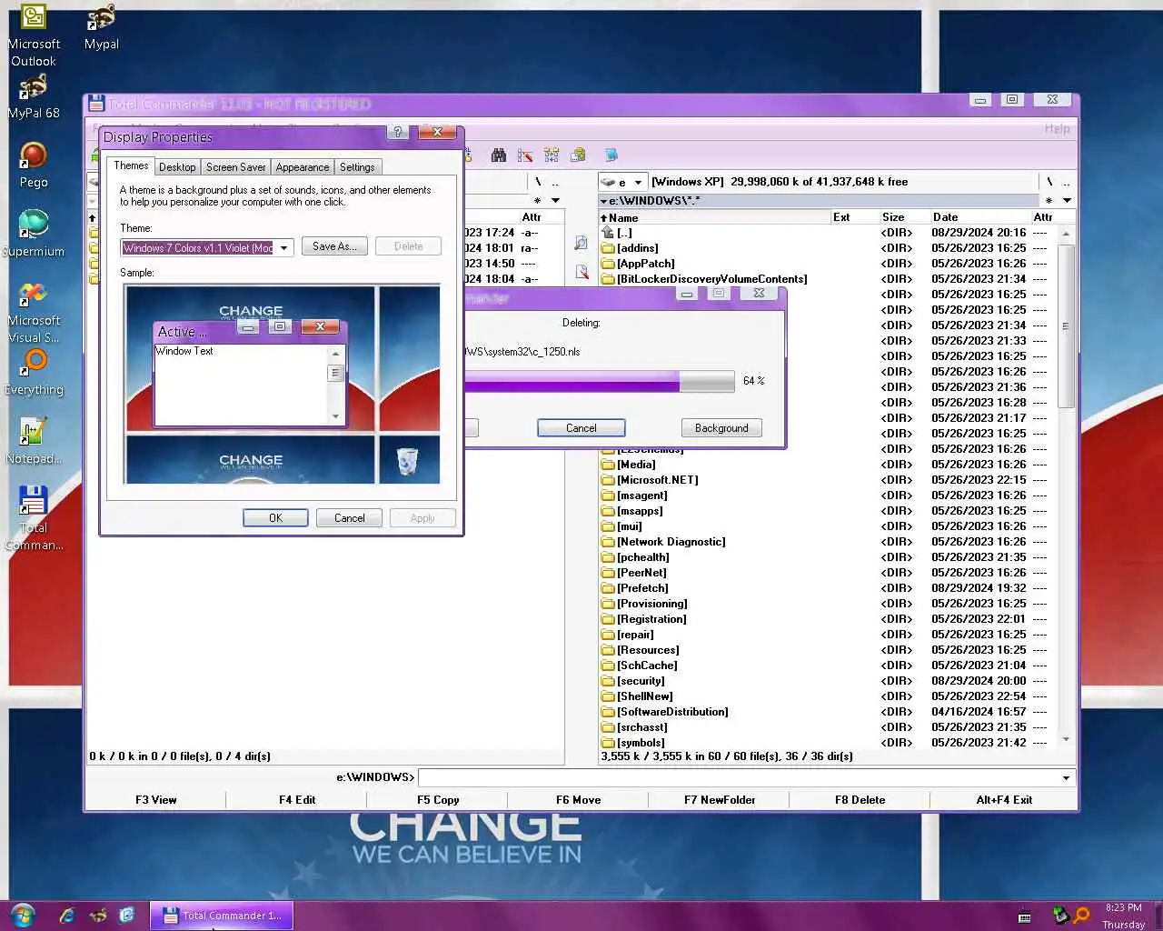Click the purple deleting progress bar
Image resolution: width=1163 pixels, height=931 pixels.
pyautogui.click(x=598, y=381)
